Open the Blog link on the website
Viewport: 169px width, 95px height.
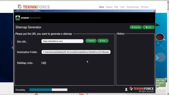pyautogui.click(x=116, y=7)
